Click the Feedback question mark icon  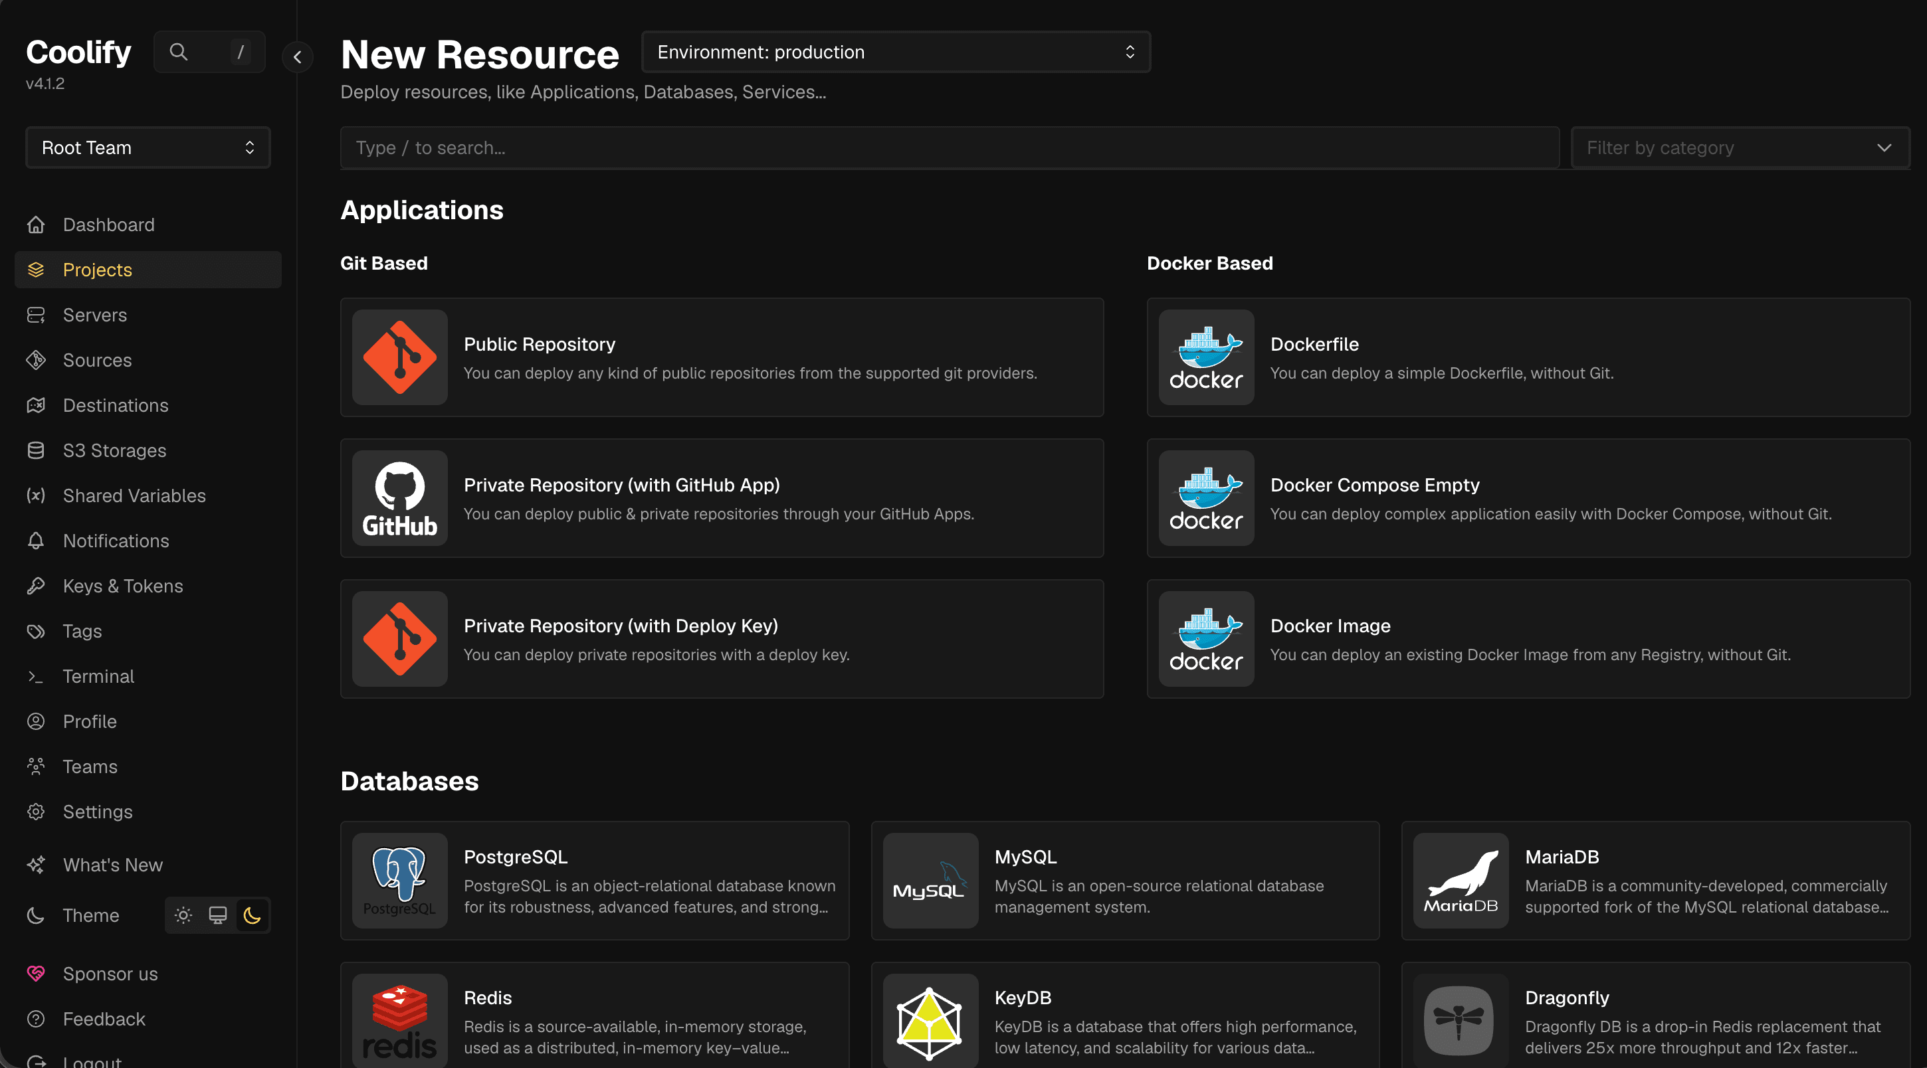tap(36, 1019)
